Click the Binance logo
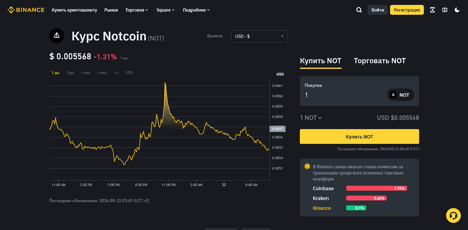Screen dimensions: 468x230 point(26,10)
